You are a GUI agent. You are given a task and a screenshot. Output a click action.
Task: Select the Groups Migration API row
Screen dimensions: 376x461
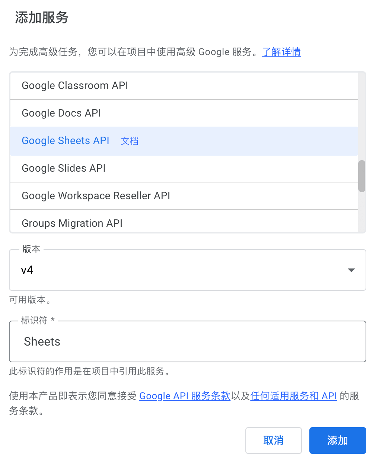(184, 222)
